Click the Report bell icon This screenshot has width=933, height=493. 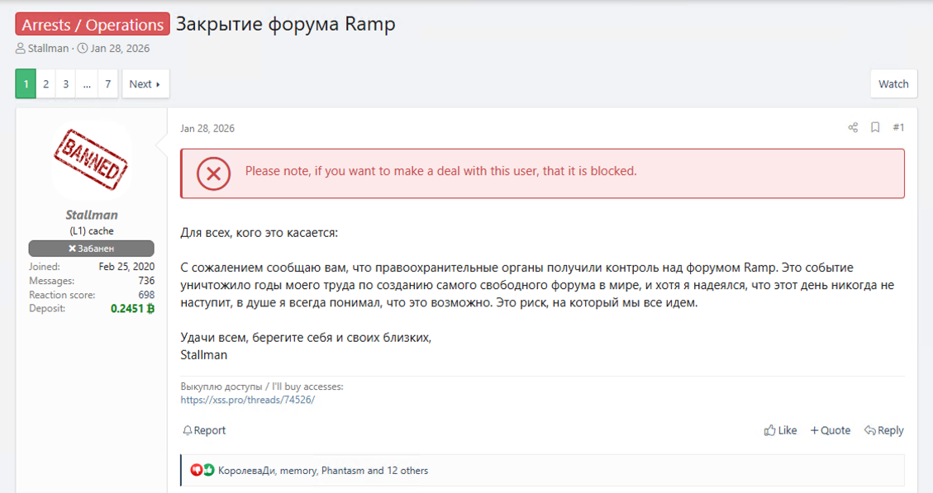click(189, 430)
